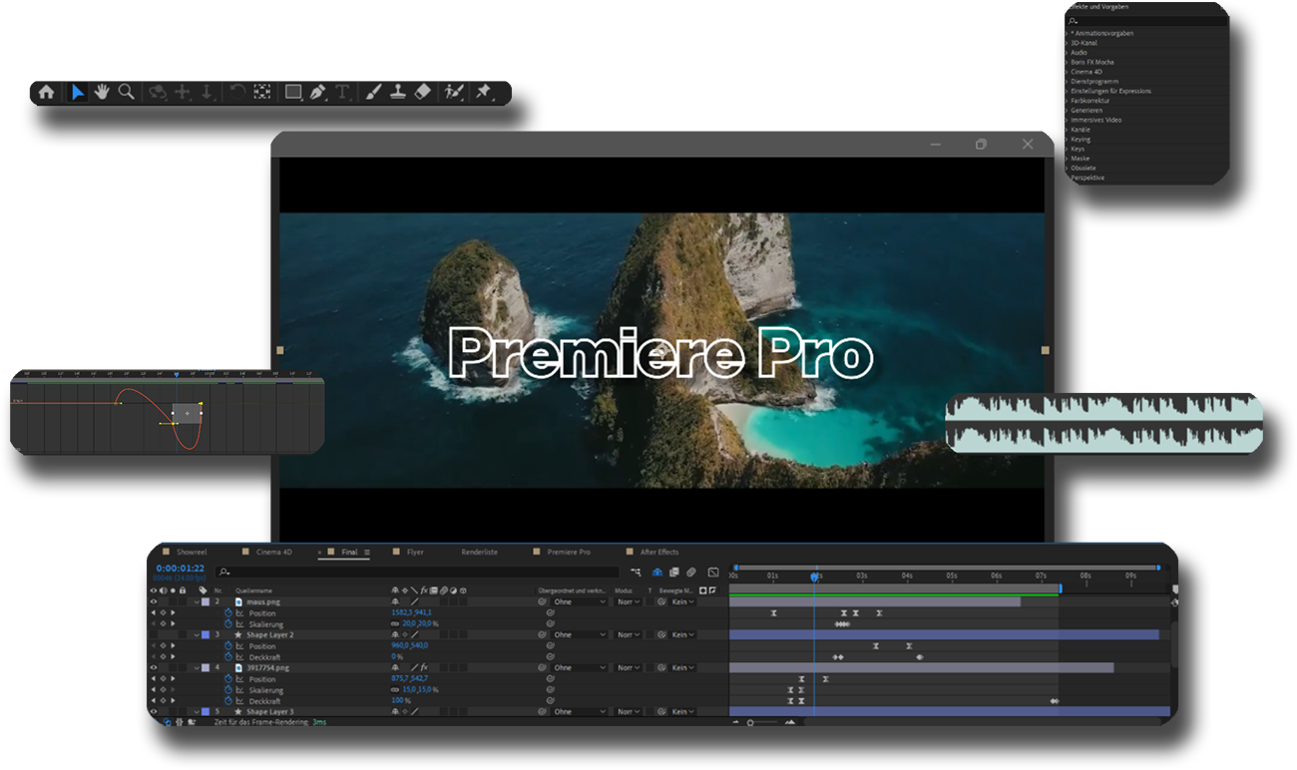
Task: Switch to the Cinema 4D composition tab
Action: [274, 552]
